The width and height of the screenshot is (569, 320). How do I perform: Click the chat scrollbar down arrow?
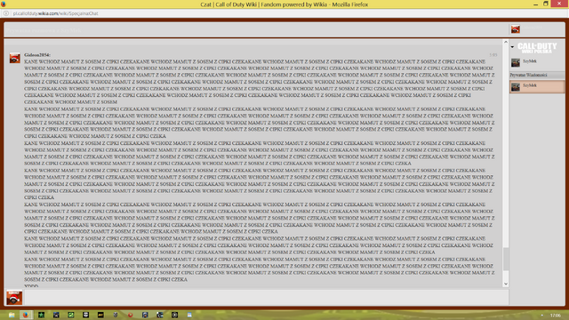506,284
